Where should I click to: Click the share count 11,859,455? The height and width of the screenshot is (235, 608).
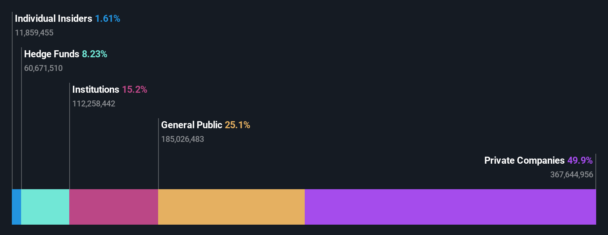click(34, 33)
